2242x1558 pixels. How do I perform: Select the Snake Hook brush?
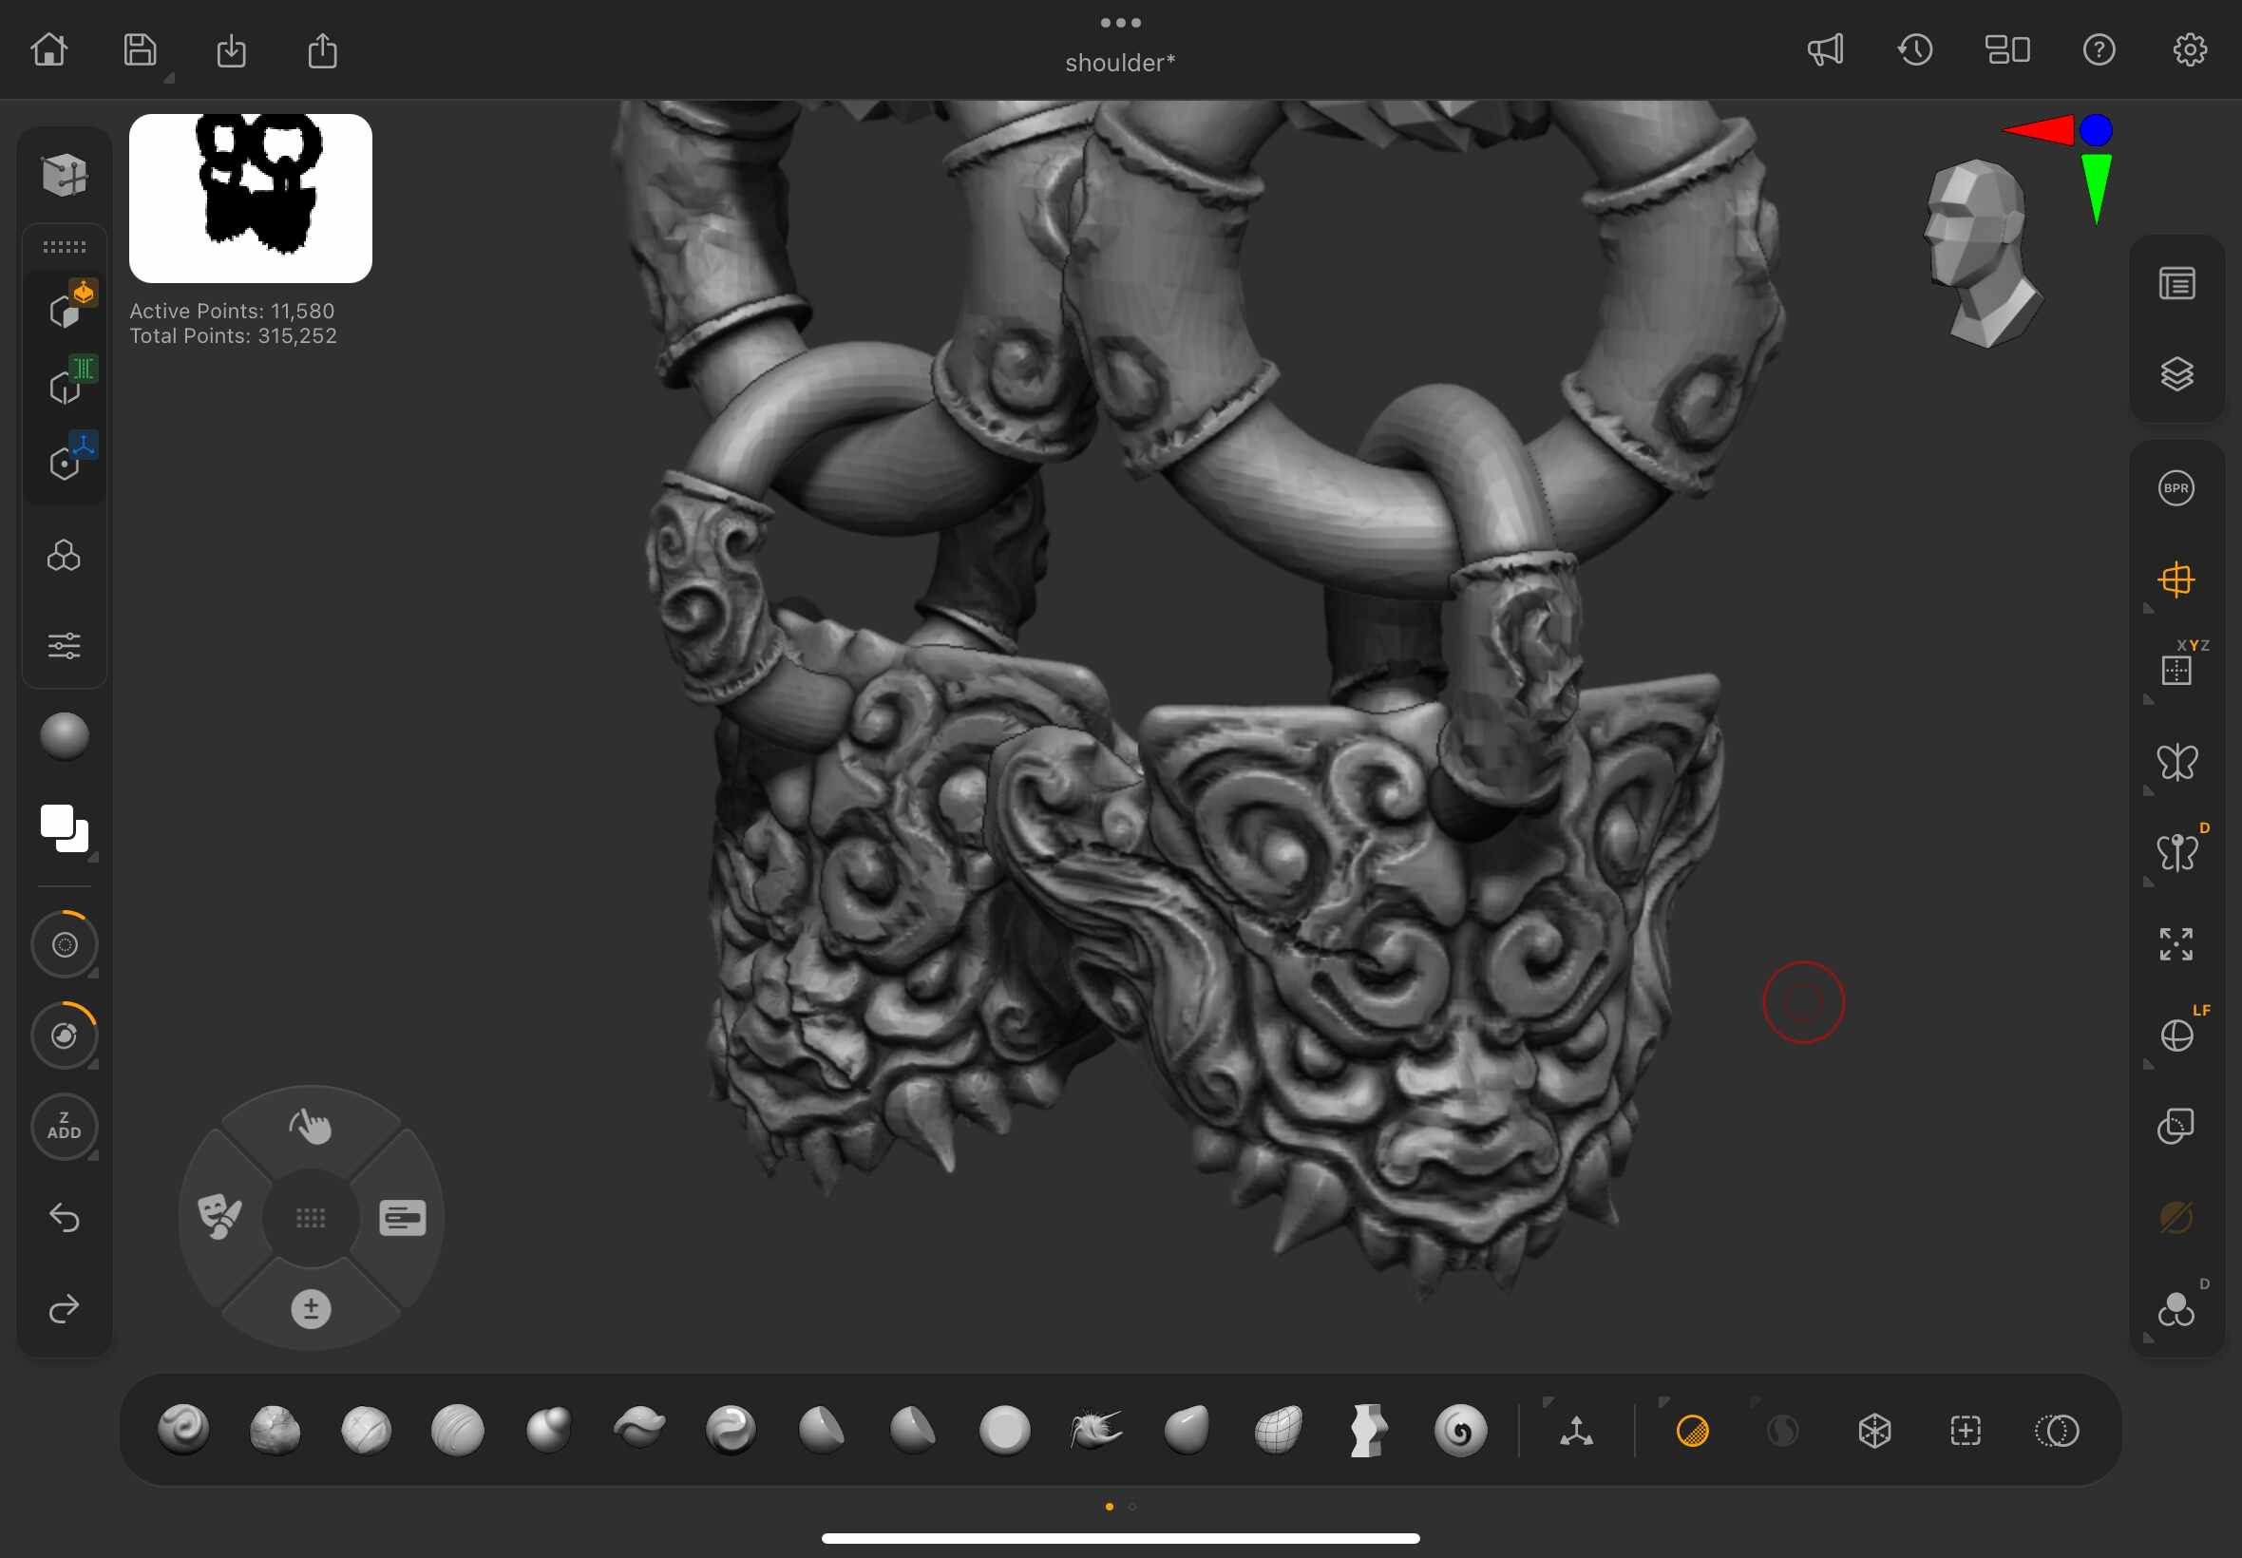(1095, 1430)
